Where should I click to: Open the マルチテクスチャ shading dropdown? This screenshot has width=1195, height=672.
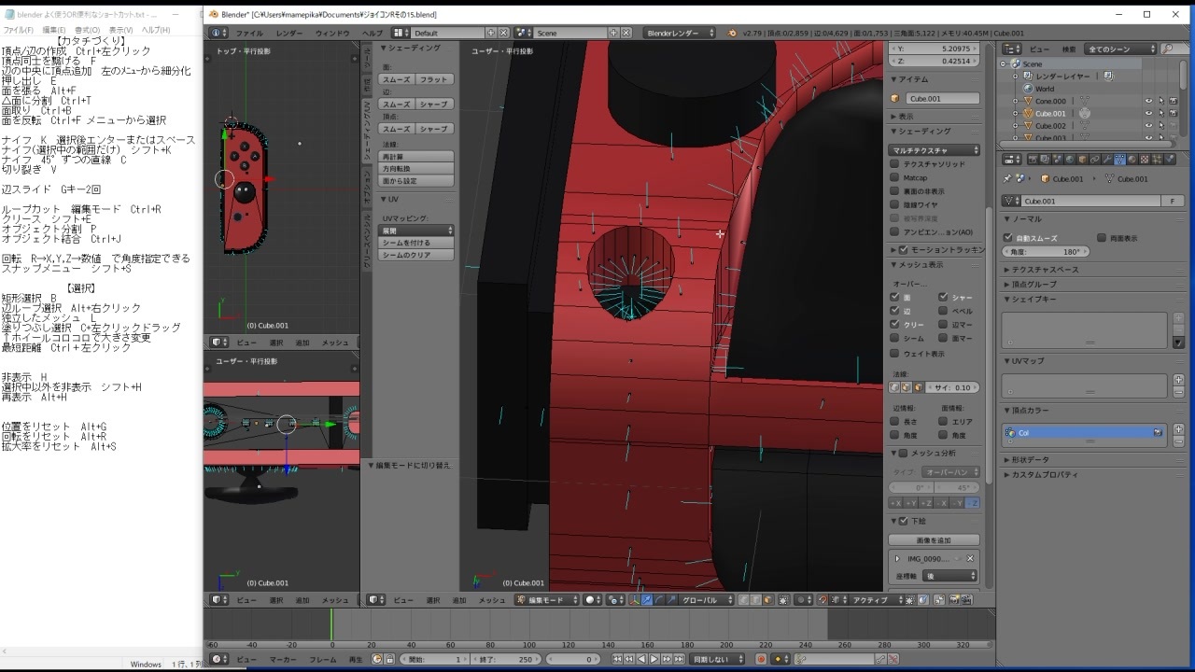tap(935, 150)
